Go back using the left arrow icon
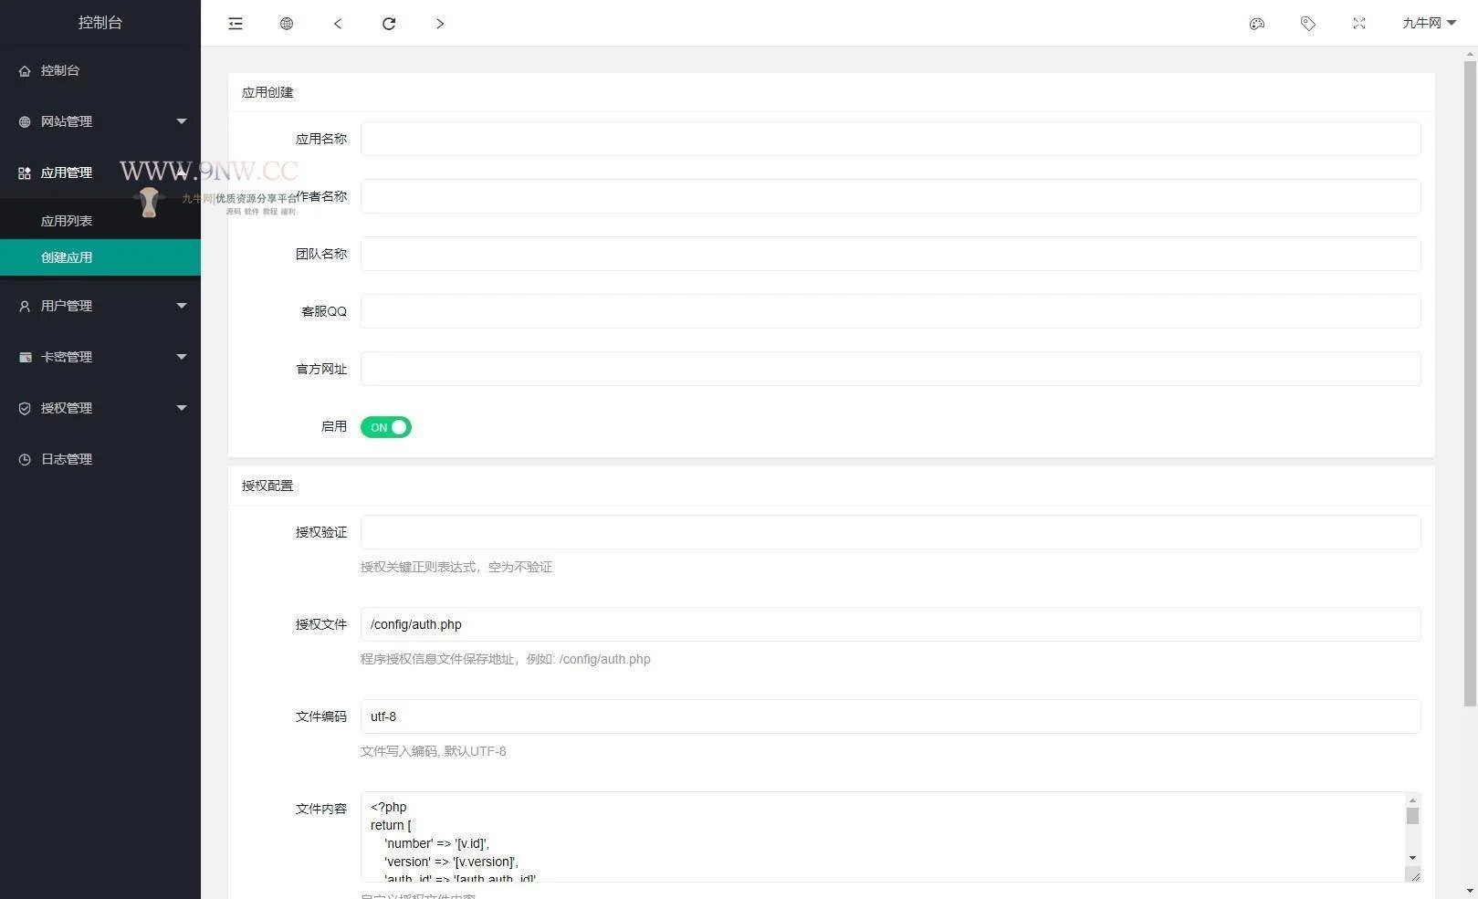The image size is (1478, 899). 338,24
